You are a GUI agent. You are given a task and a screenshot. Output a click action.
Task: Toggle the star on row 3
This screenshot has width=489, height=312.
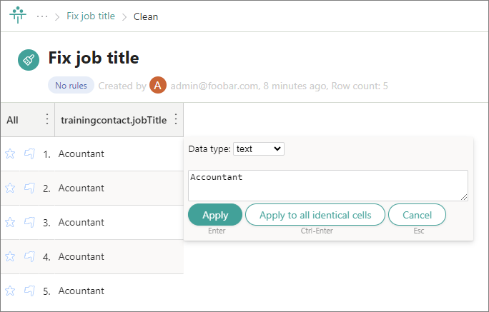[10, 222]
